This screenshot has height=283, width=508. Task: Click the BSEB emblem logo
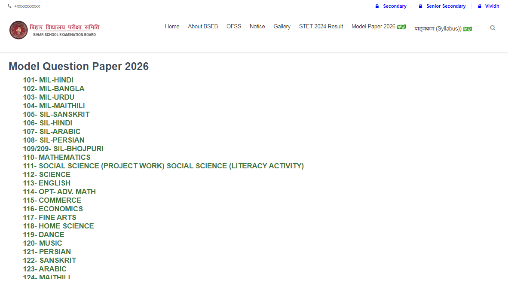click(x=18, y=30)
